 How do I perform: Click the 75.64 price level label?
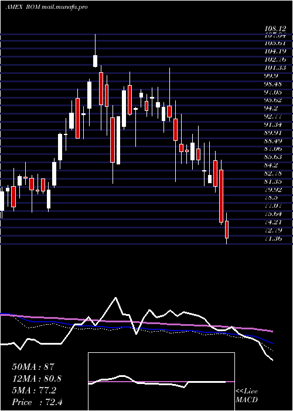[273, 214]
